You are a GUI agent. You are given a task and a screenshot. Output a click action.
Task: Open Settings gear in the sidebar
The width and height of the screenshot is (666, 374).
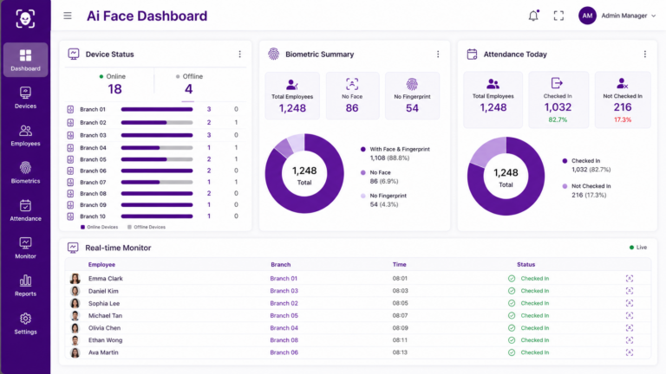[x=25, y=324]
